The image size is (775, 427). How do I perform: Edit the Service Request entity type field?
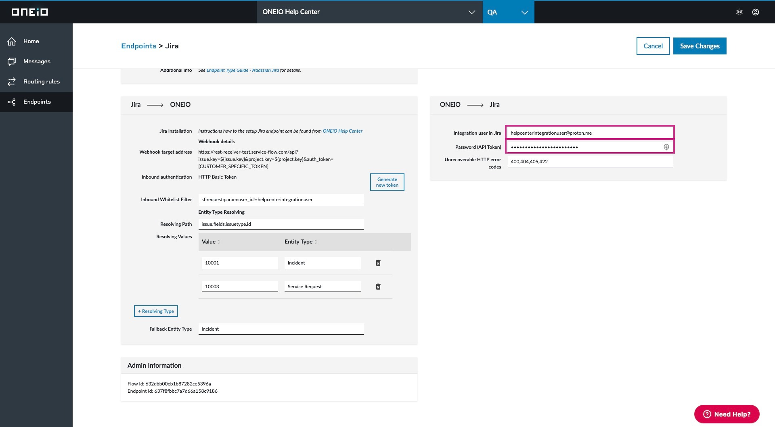(323, 287)
